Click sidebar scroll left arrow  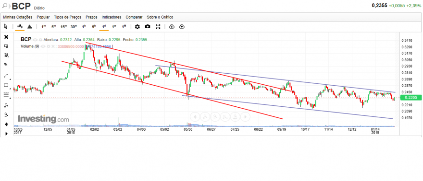click(6, 124)
